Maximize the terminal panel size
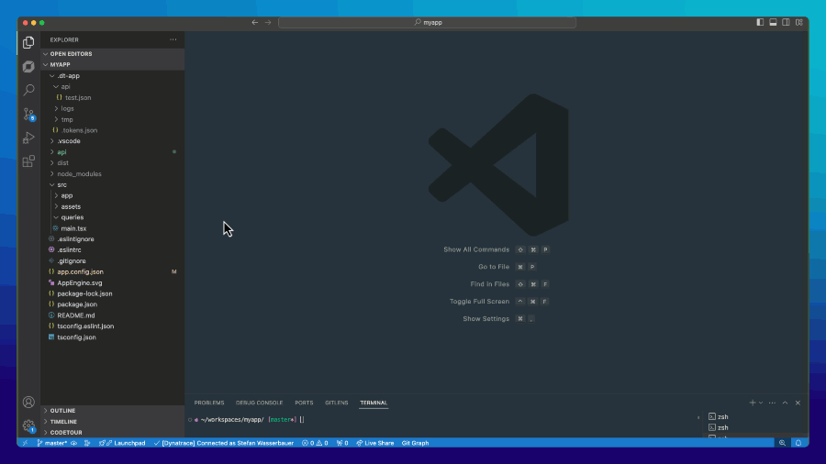 pos(785,403)
